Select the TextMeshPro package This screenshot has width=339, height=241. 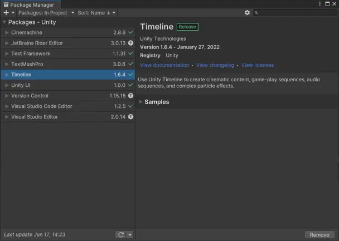(68, 64)
